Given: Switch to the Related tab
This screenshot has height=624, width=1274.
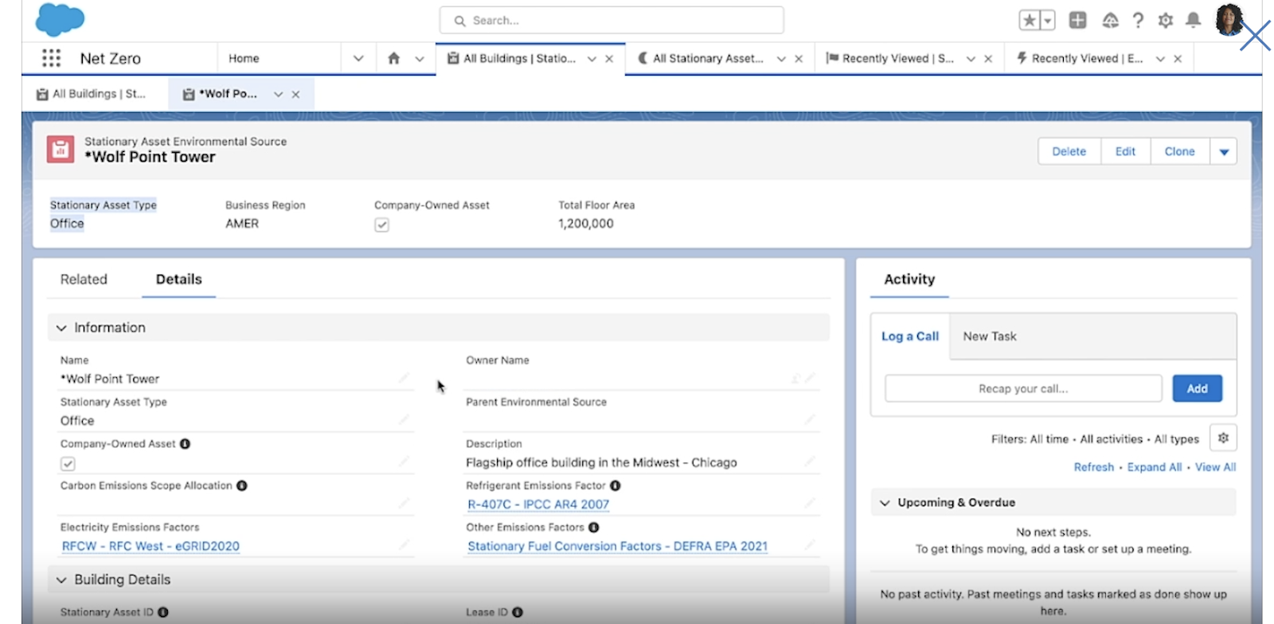Looking at the screenshot, I should point(84,279).
